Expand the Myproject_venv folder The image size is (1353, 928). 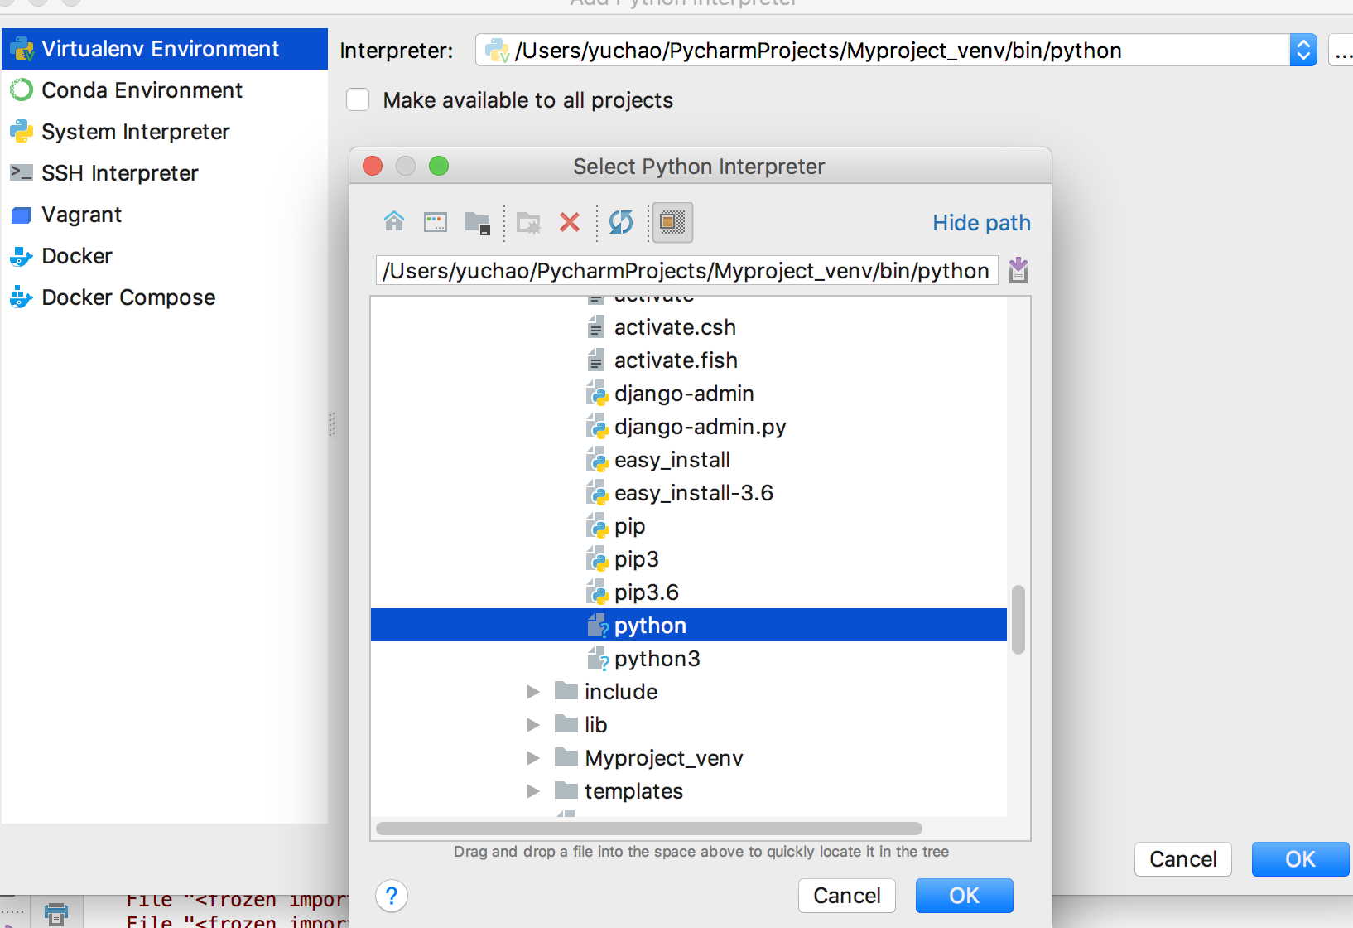pyautogui.click(x=533, y=758)
